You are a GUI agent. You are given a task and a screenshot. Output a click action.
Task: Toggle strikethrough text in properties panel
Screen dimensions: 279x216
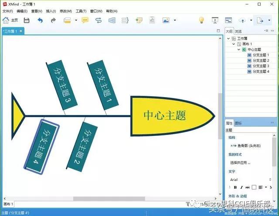tap(247, 187)
